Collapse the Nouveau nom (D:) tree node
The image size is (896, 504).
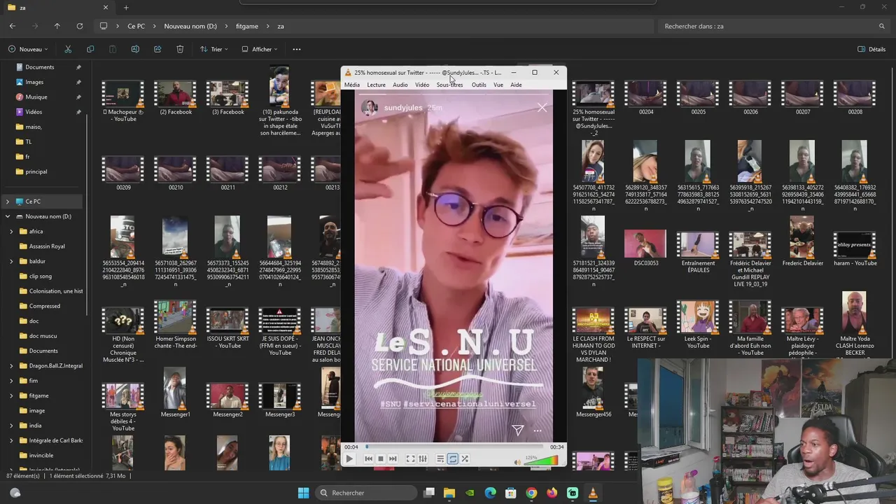click(x=8, y=216)
